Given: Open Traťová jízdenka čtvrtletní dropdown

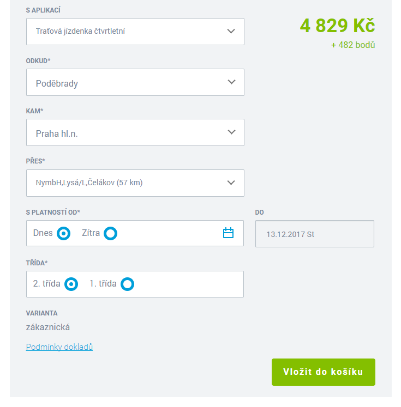Looking at the screenshot, I should pyautogui.click(x=135, y=32).
